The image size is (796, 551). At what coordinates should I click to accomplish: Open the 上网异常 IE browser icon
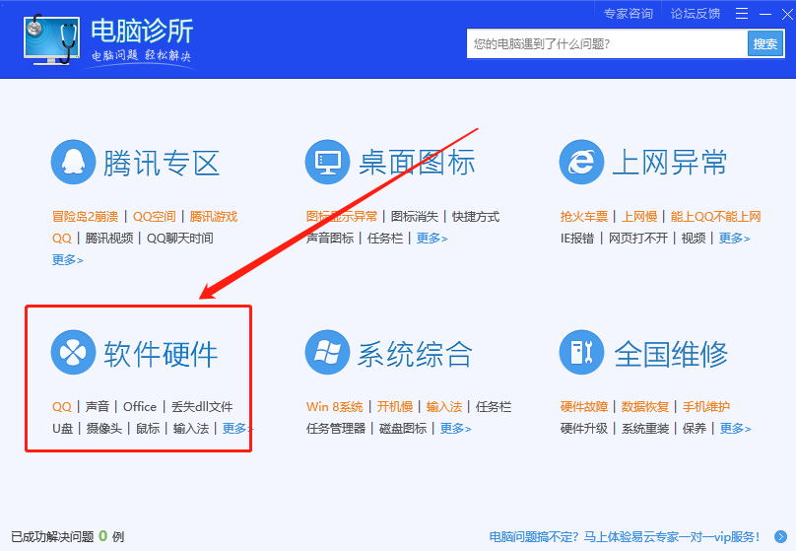coord(581,162)
